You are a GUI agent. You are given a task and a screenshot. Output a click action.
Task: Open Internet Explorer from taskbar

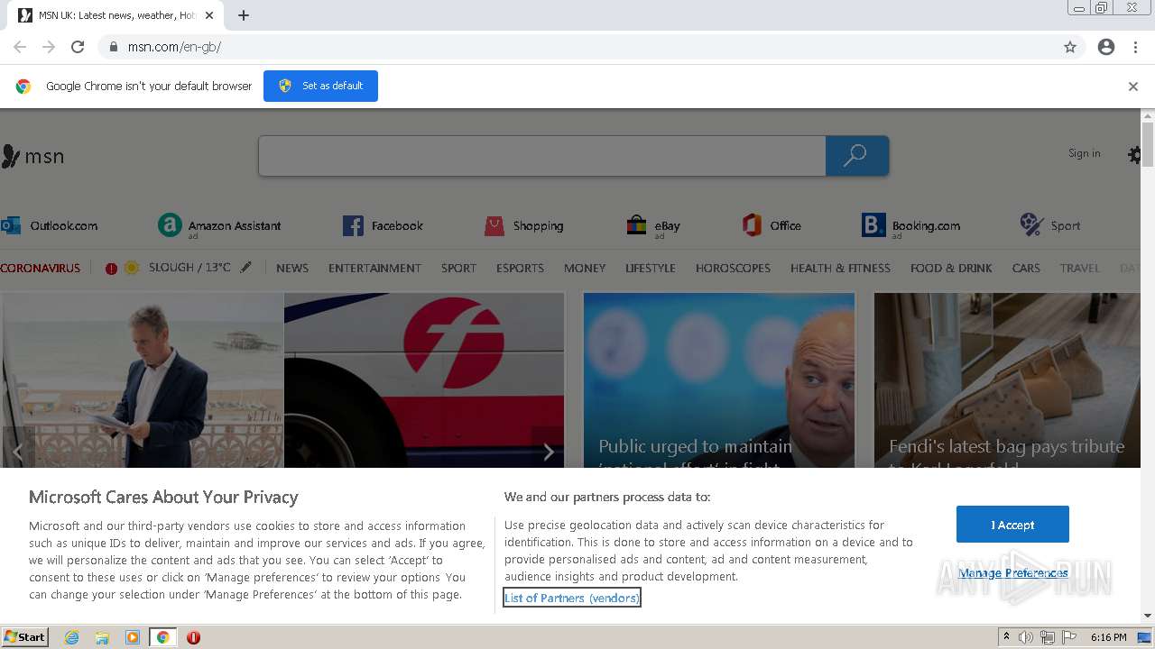point(72,637)
